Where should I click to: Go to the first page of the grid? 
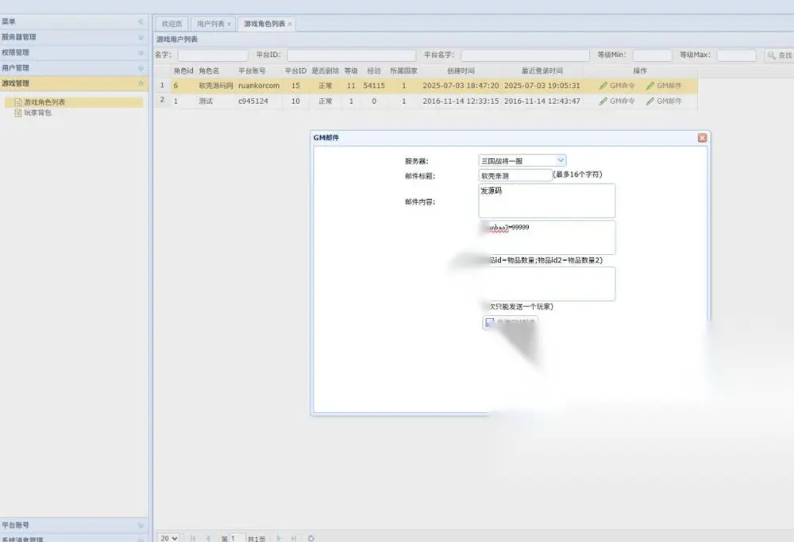coord(193,539)
